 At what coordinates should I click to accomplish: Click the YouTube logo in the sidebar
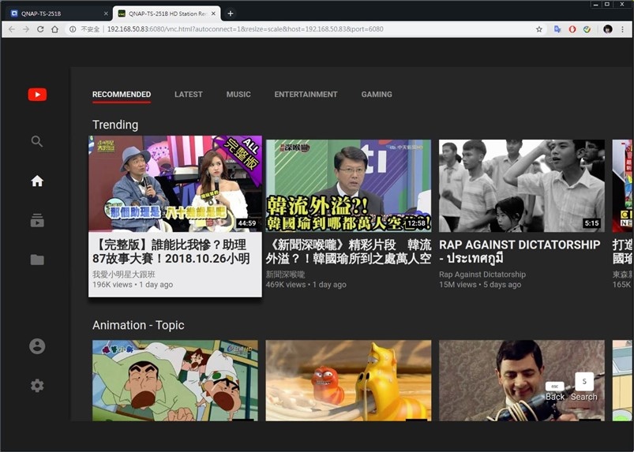37,95
